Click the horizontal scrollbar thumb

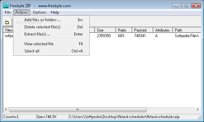pos(78,110)
